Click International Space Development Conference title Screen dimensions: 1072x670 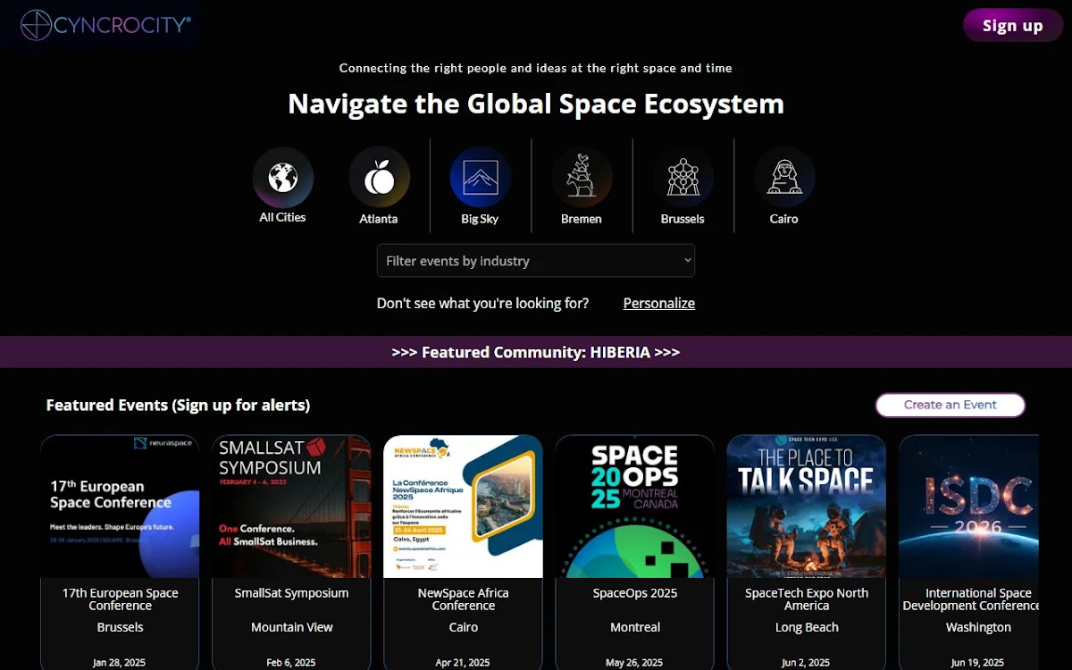pyautogui.click(x=970, y=599)
